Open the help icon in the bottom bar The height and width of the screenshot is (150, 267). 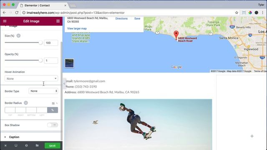point(26,145)
